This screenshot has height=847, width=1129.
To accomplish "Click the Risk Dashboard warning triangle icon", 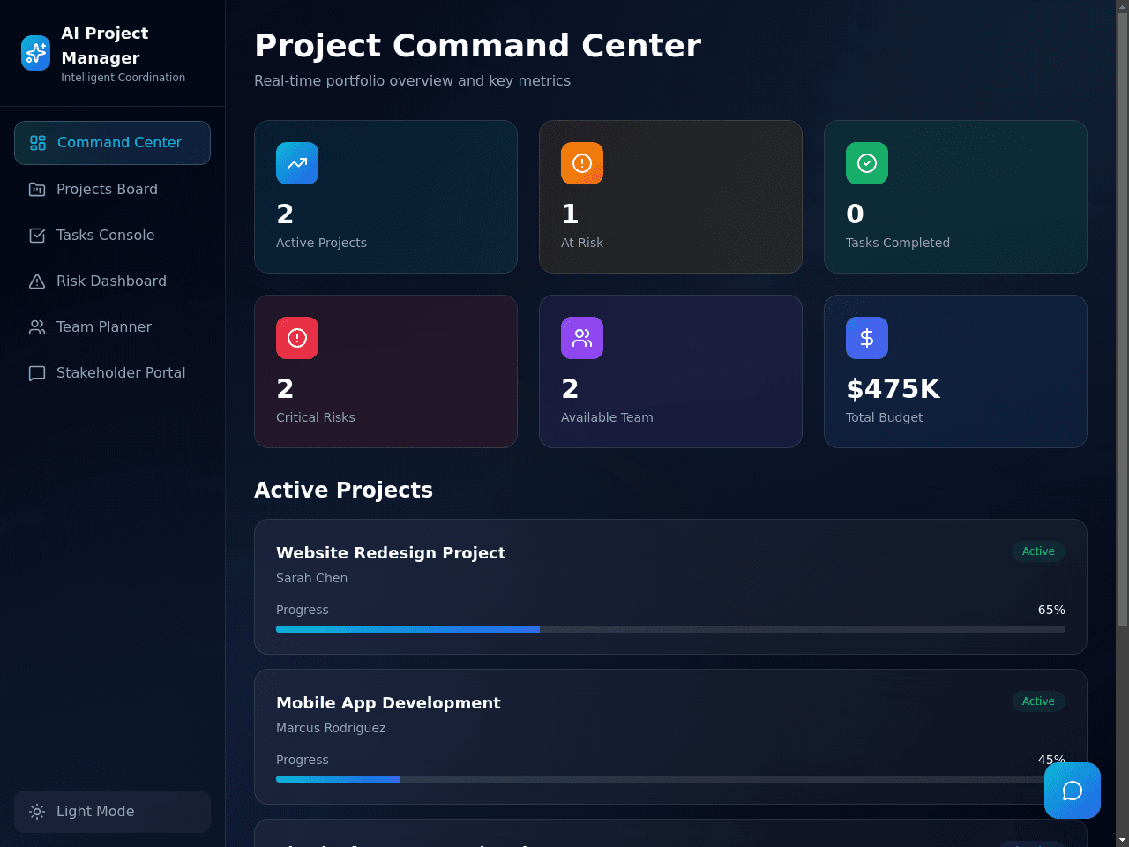I will (37, 281).
